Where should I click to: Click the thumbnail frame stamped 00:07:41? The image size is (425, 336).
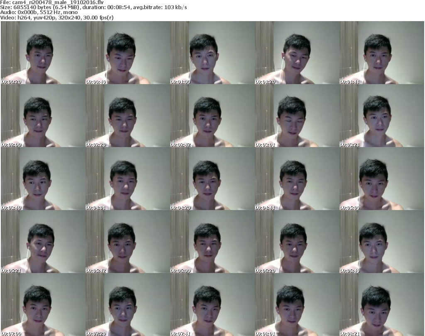click(212, 305)
